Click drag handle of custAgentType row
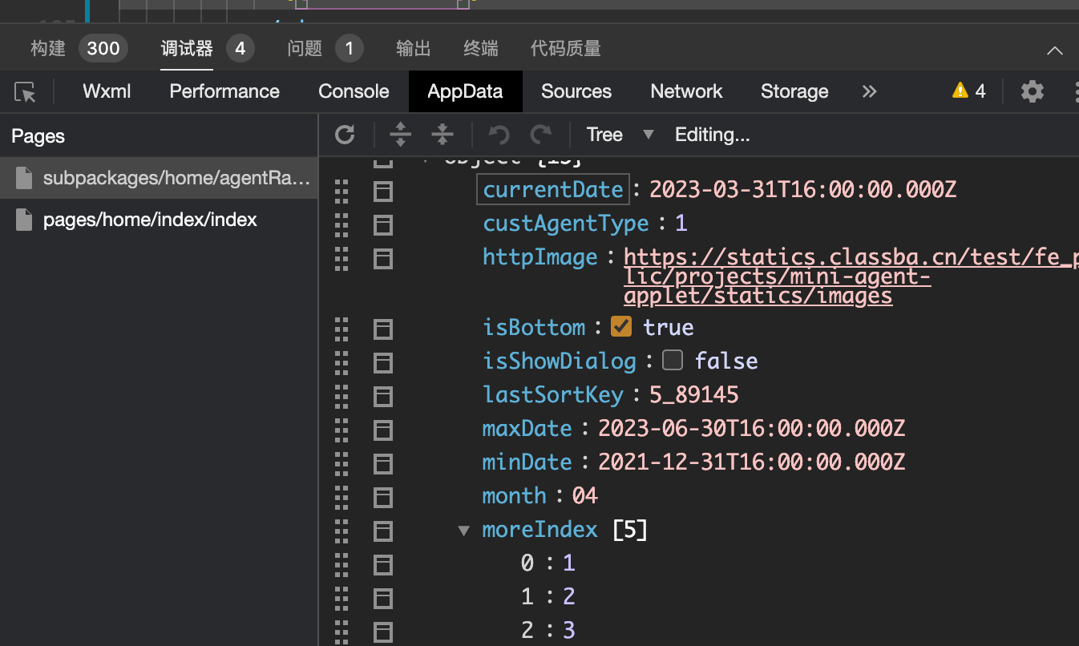The height and width of the screenshot is (646, 1079). [x=341, y=224]
